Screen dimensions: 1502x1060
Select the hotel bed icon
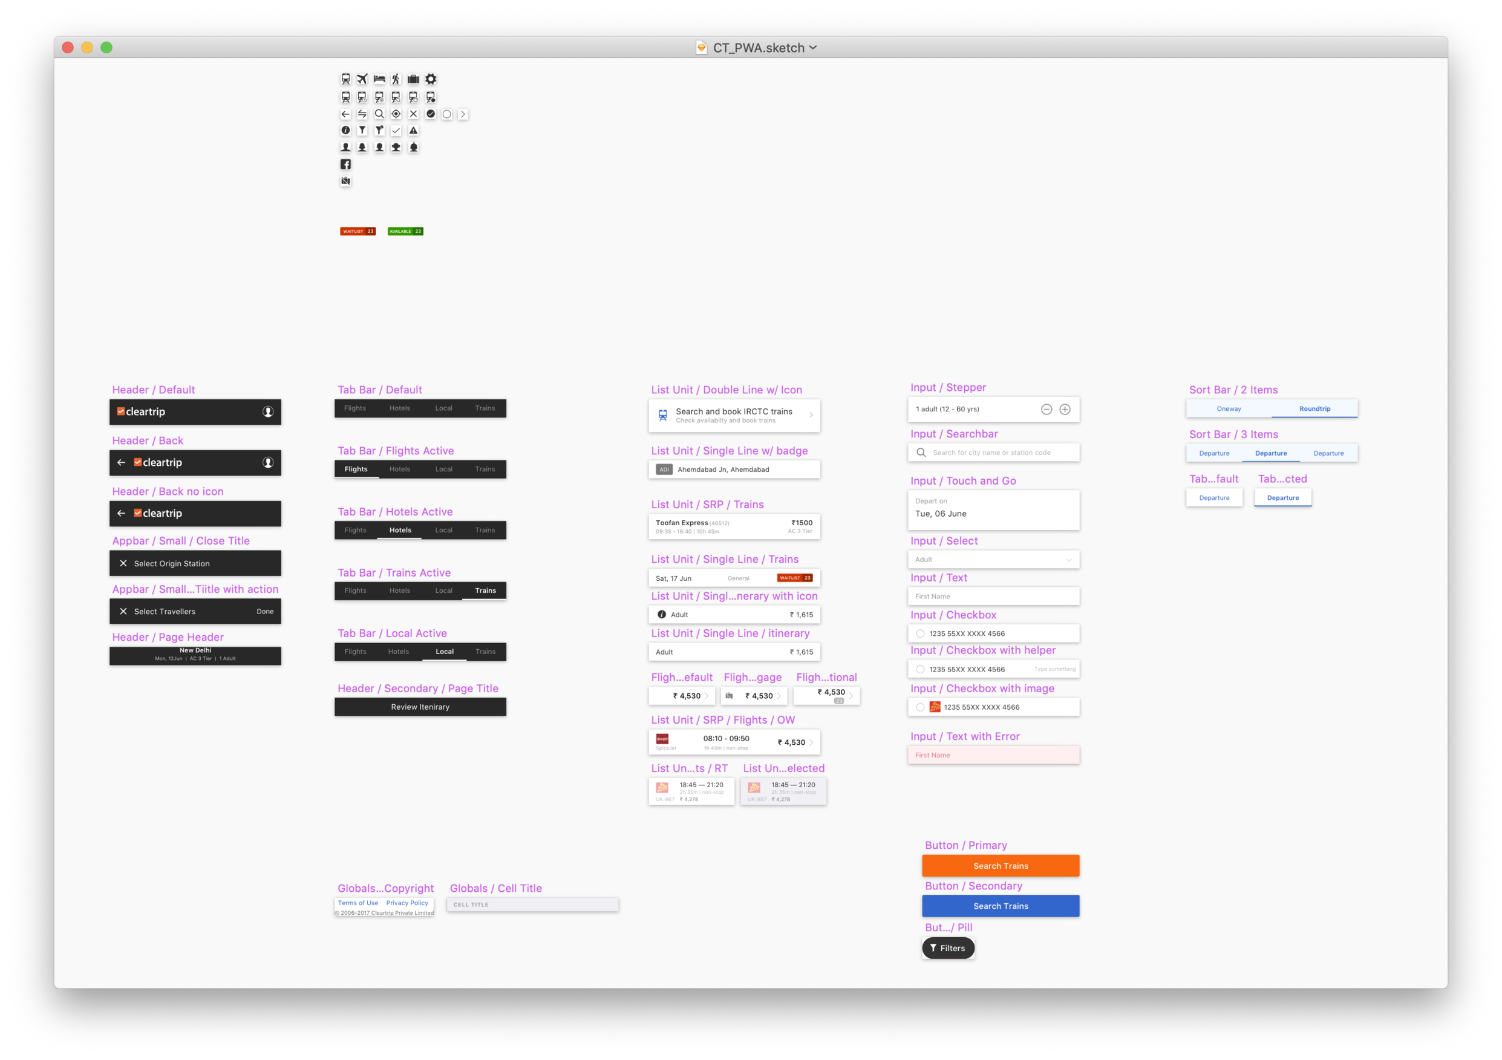point(379,79)
